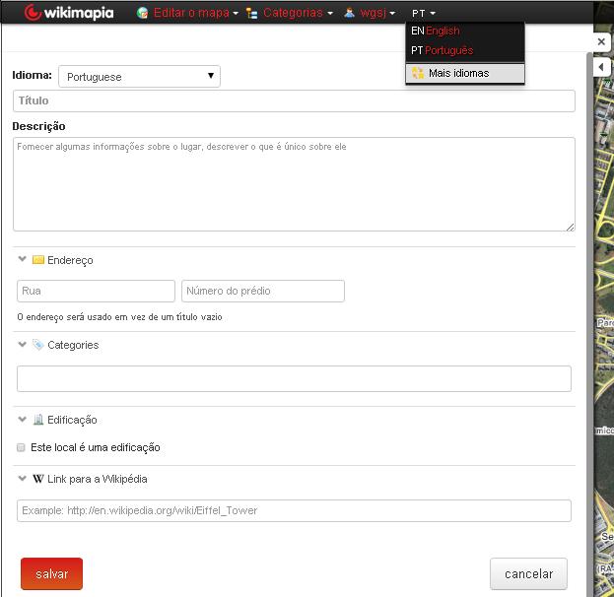
Task: Enable Este local é uma edificação checkbox
Action: tap(22, 447)
